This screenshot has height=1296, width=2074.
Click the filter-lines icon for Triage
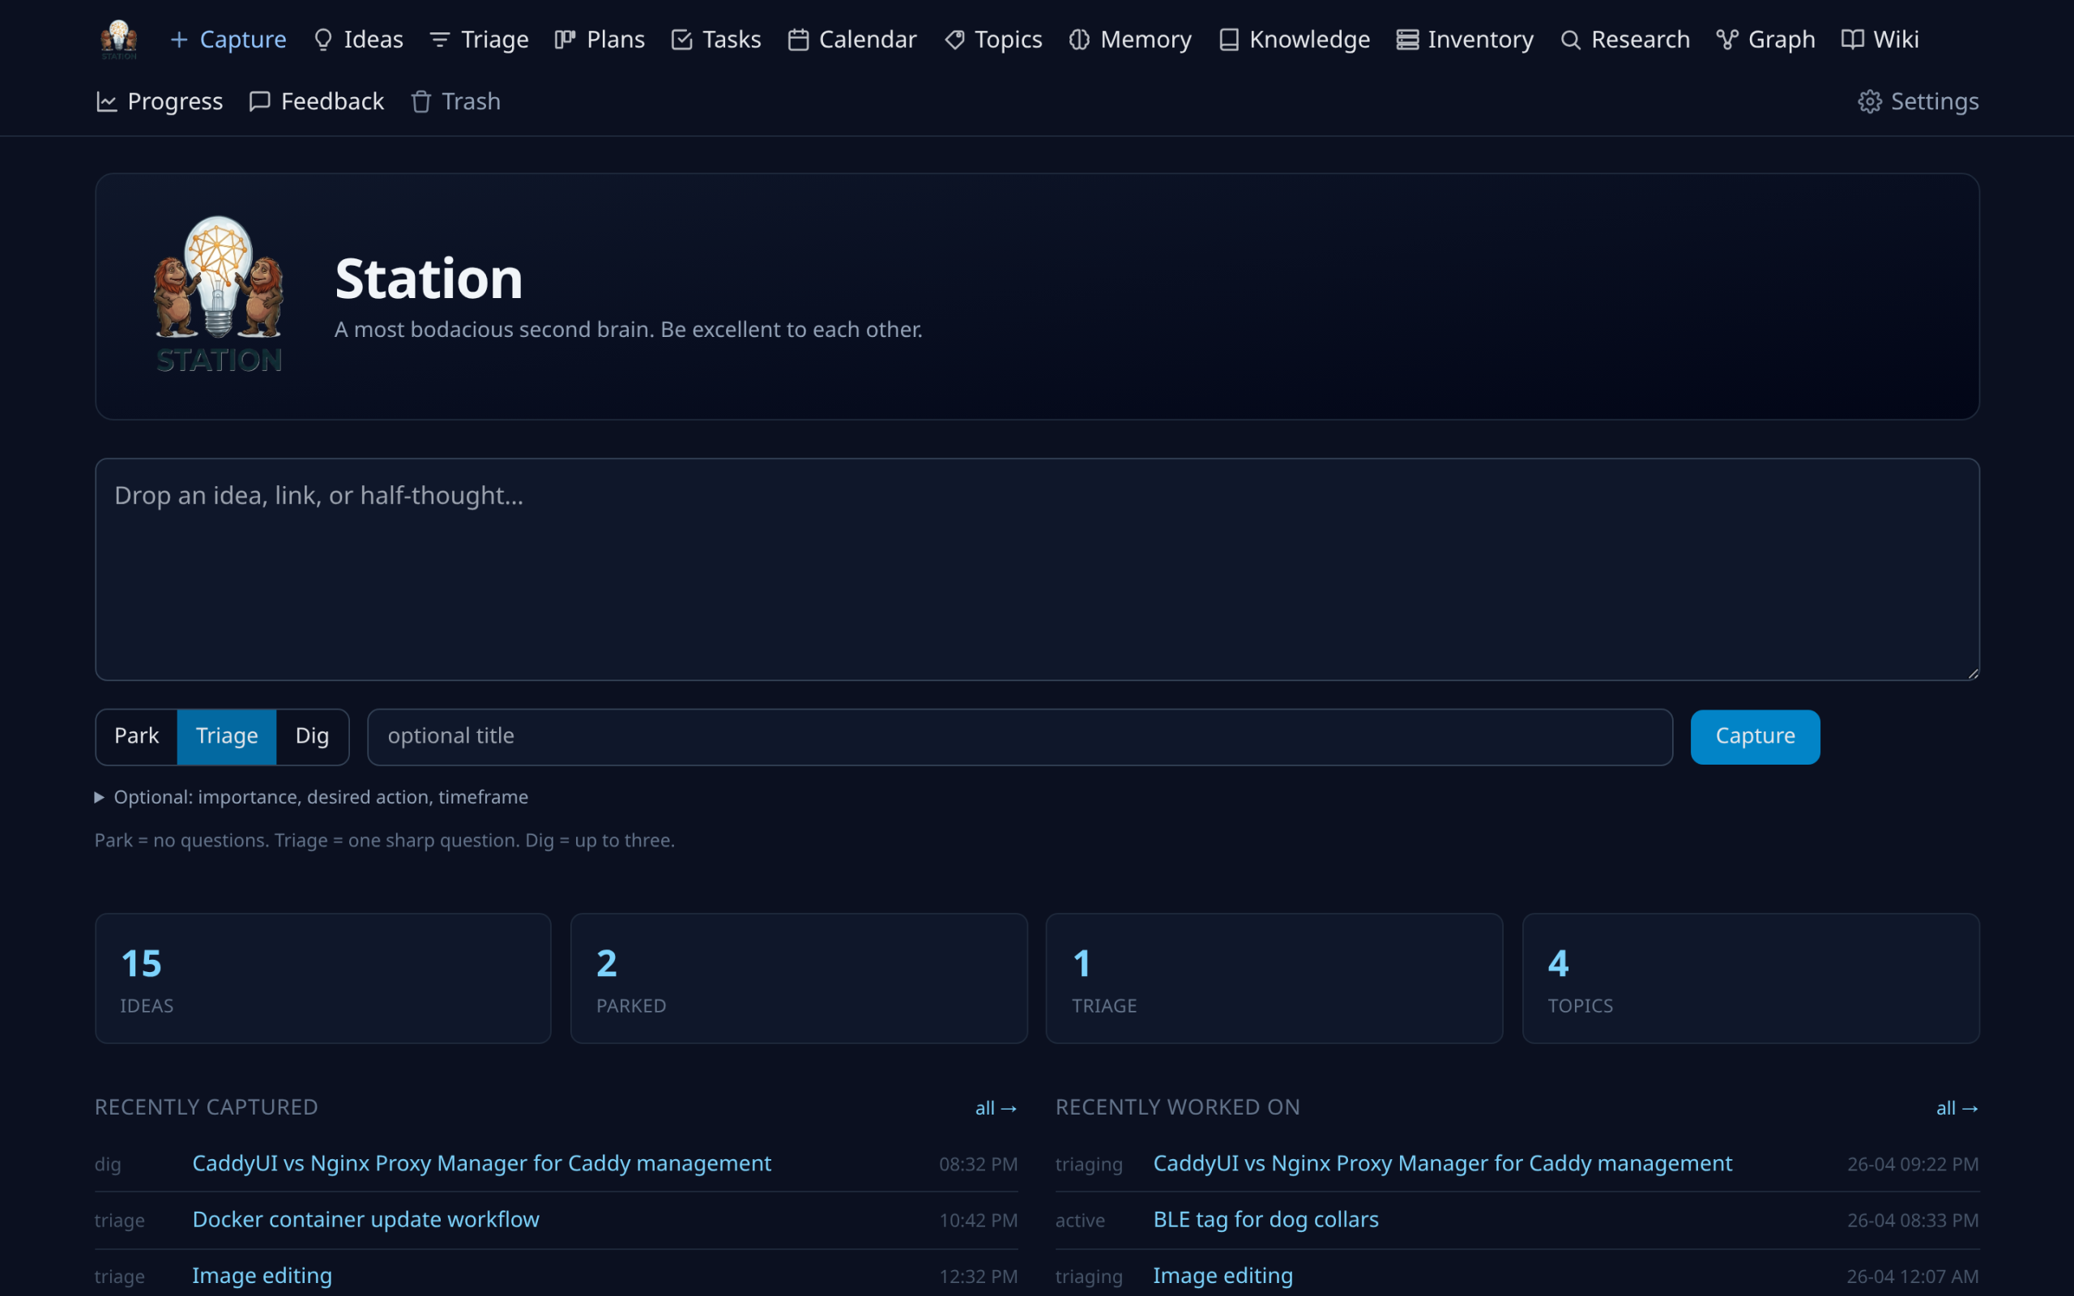pos(440,40)
